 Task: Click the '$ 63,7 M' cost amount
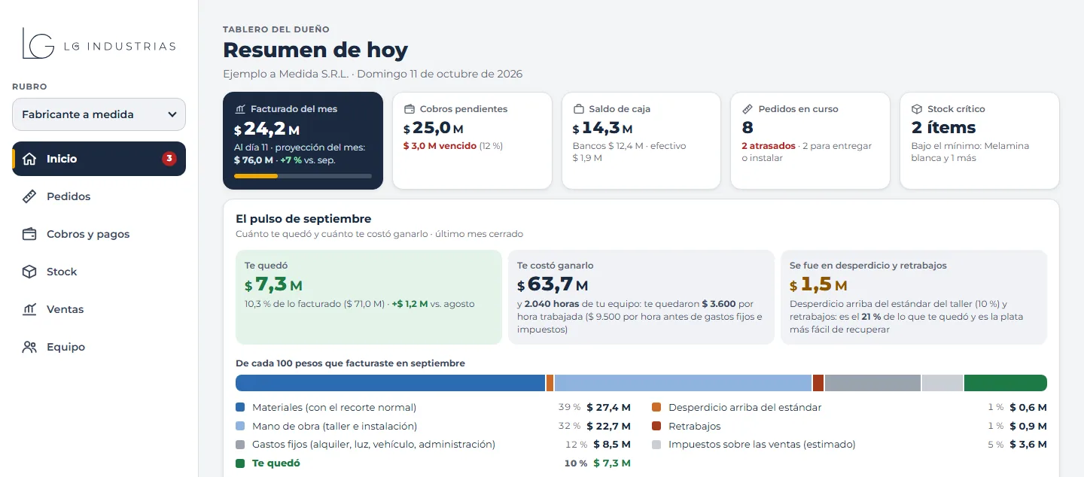pyautogui.click(x=553, y=285)
